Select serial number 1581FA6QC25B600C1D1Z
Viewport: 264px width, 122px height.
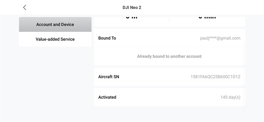point(215,77)
